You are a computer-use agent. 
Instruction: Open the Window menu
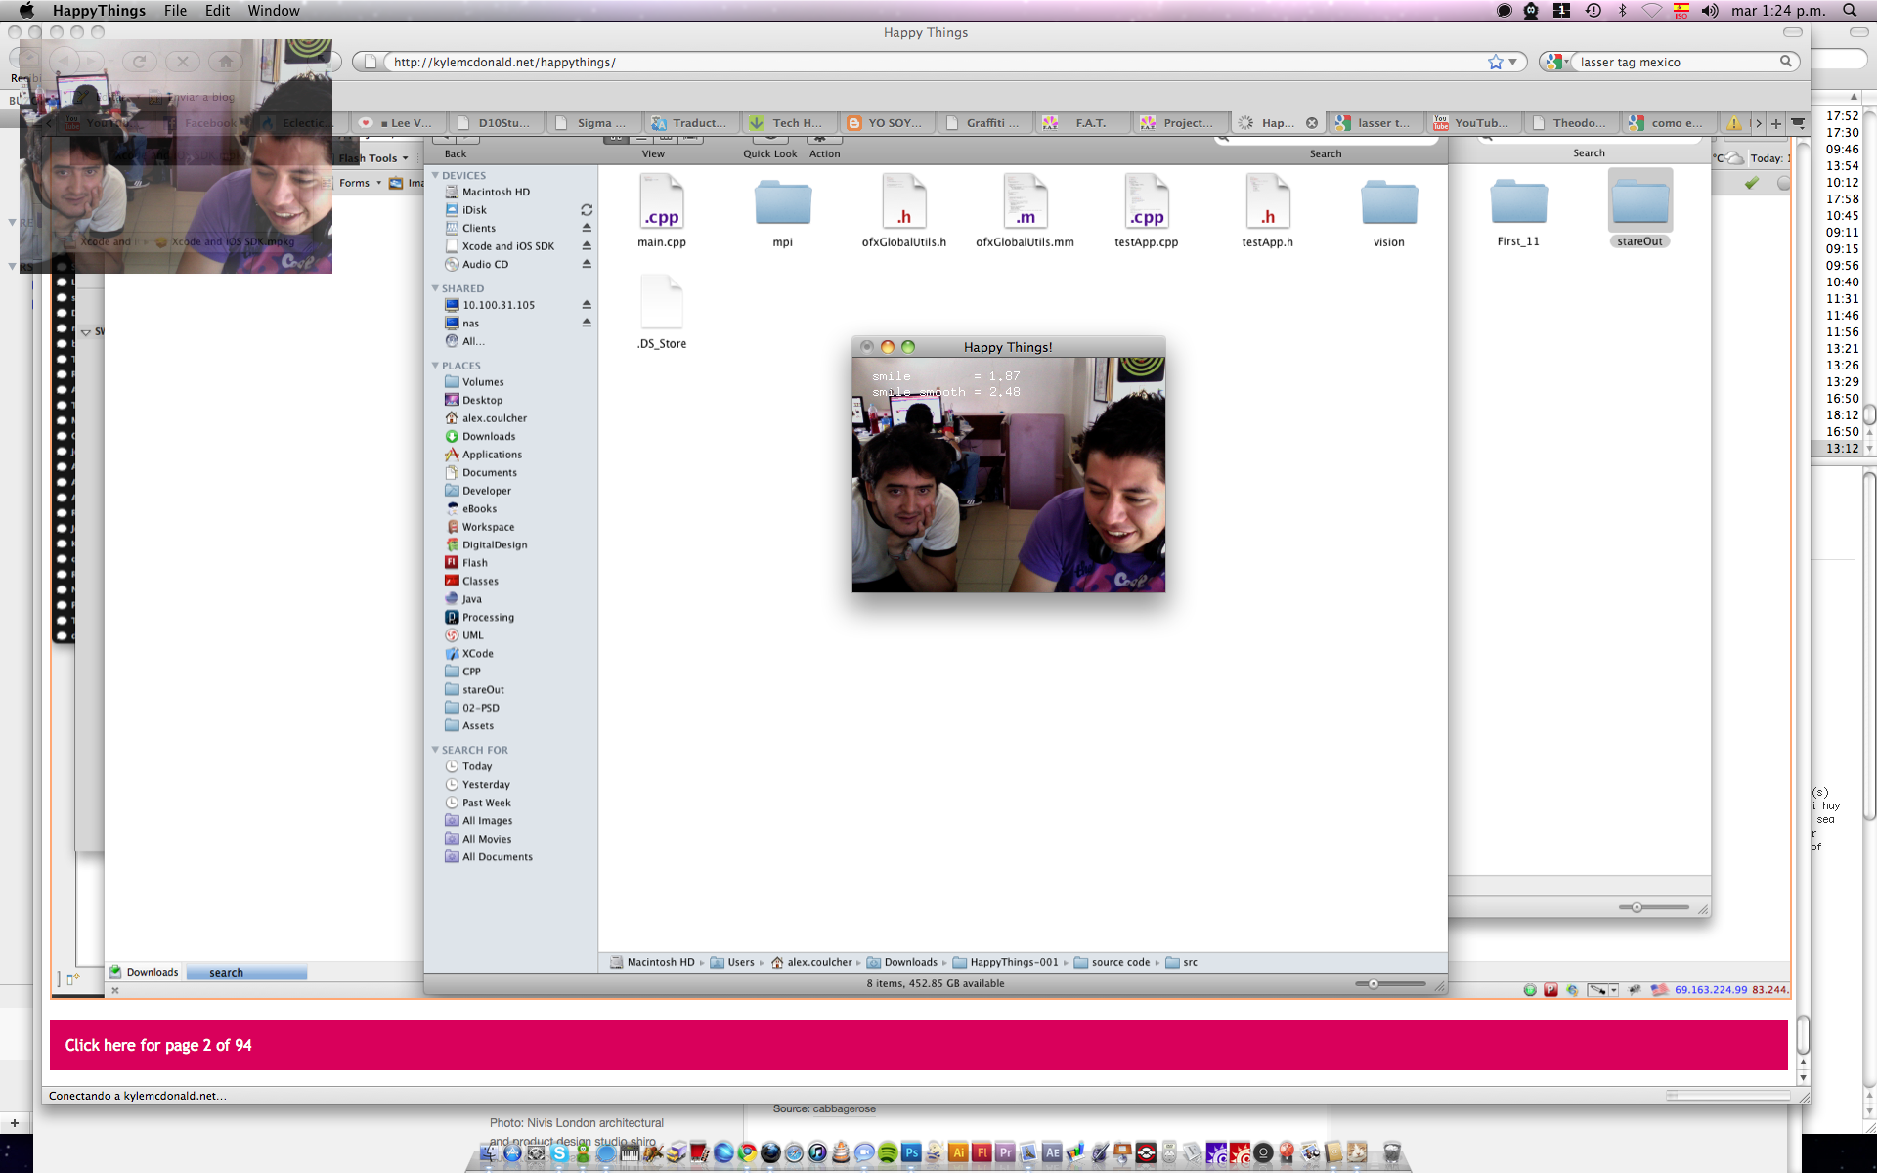tap(274, 10)
